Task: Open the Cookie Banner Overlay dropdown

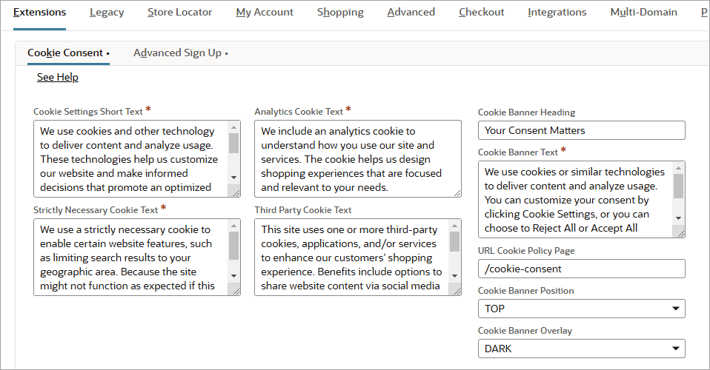Action: 581,349
